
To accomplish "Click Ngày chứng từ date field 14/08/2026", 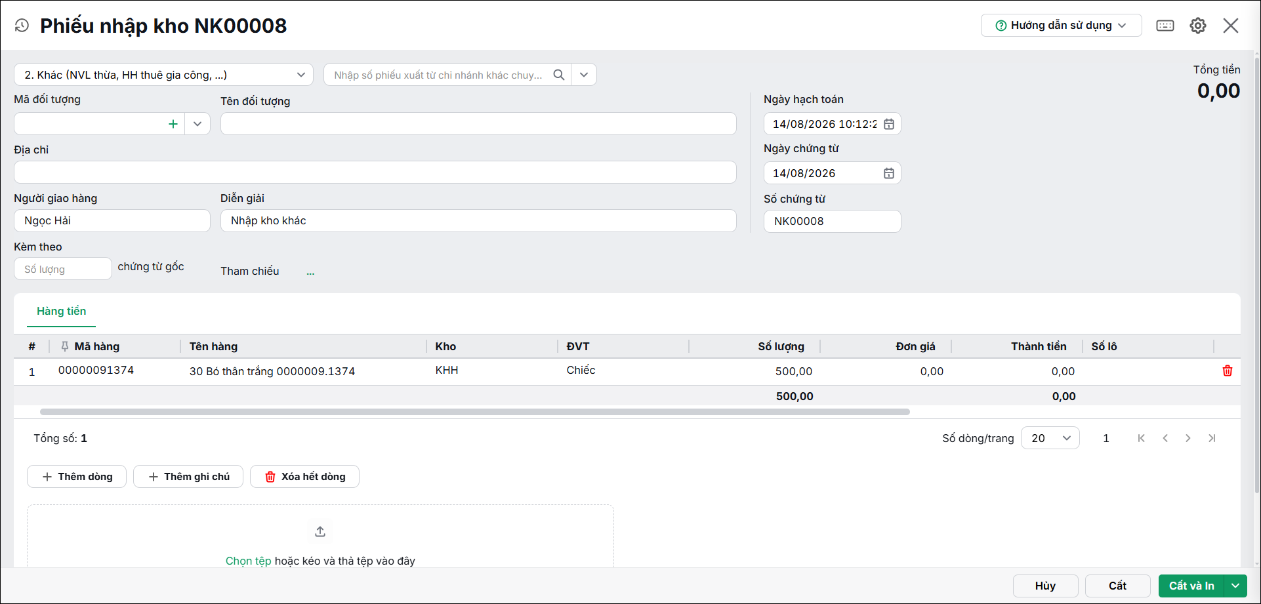I will pos(824,173).
